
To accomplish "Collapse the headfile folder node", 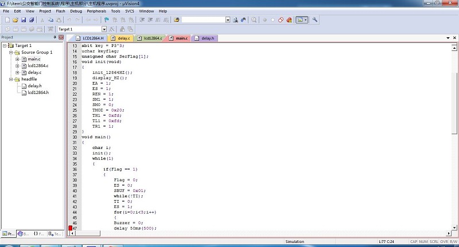I will [x=10, y=79].
